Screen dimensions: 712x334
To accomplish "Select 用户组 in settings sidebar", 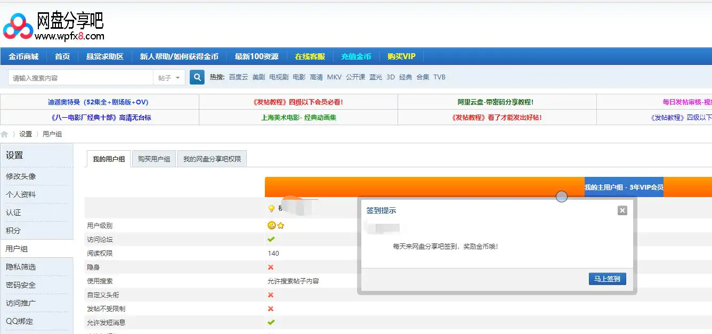I will 17,249.
